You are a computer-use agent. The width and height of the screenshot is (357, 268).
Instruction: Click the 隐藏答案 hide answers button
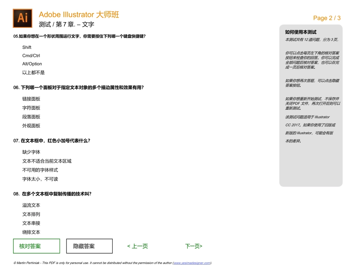(x=89, y=246)
